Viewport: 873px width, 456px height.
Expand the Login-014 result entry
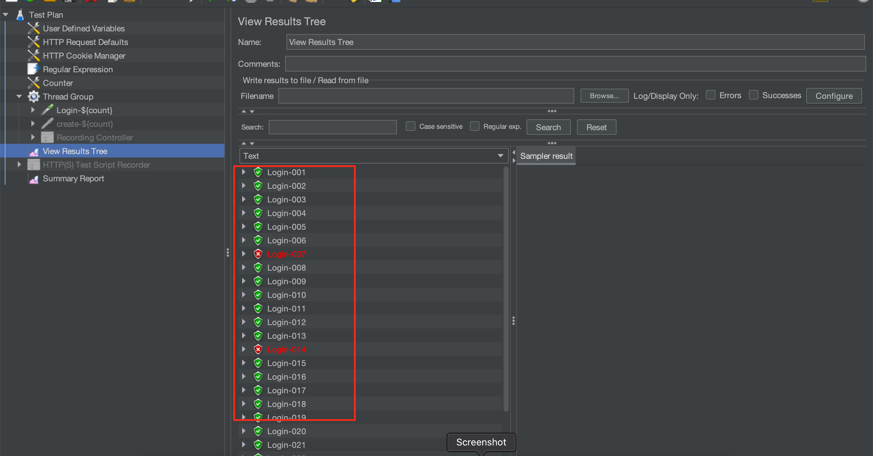pyautogui.click(x=244, y=349)
